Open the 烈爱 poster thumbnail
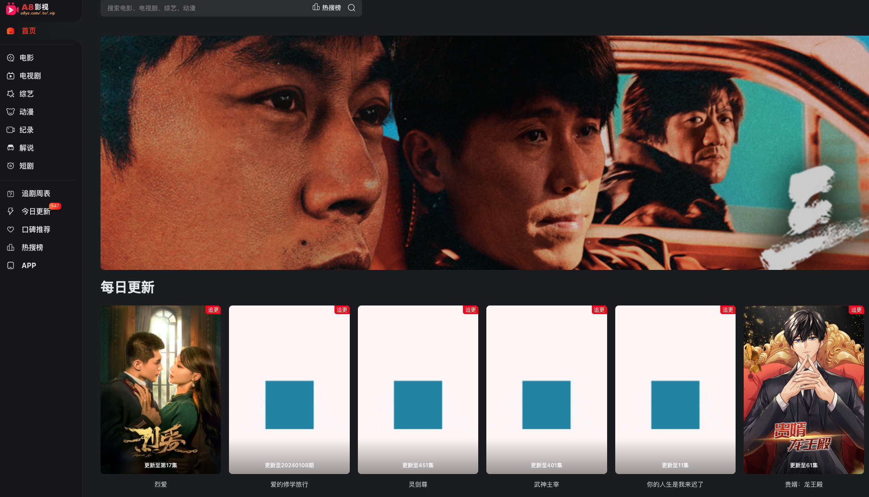This screenshot has height=497, width=869. pos(160,390)
